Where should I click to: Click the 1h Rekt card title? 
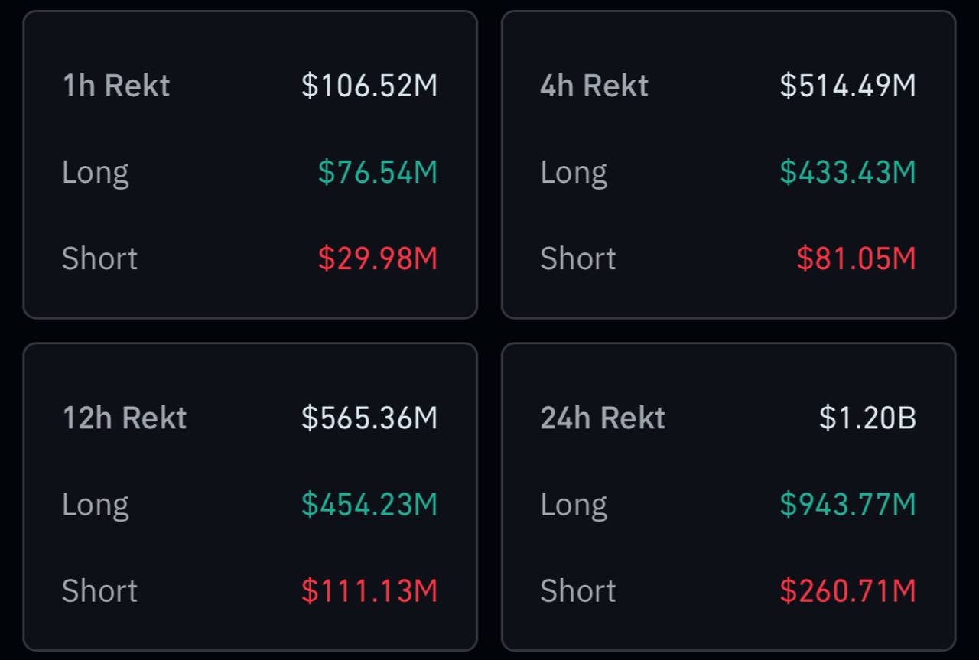[115, 85]
